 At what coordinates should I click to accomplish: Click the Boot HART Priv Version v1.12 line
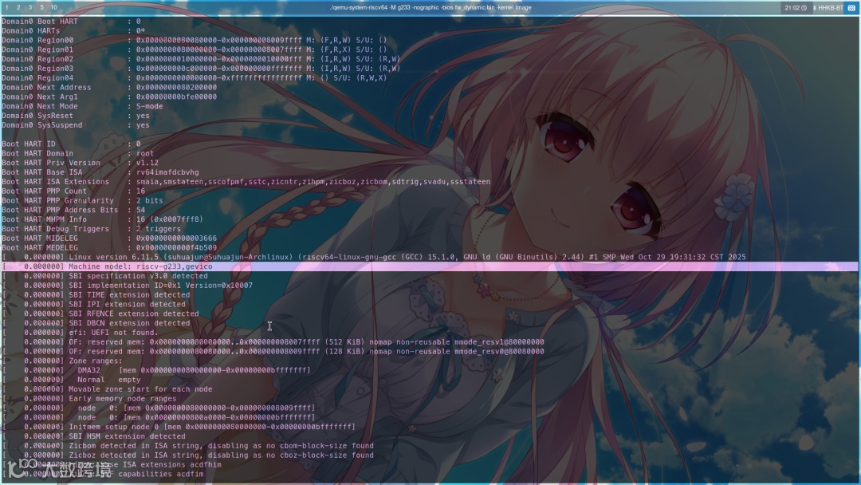[81, 163]
